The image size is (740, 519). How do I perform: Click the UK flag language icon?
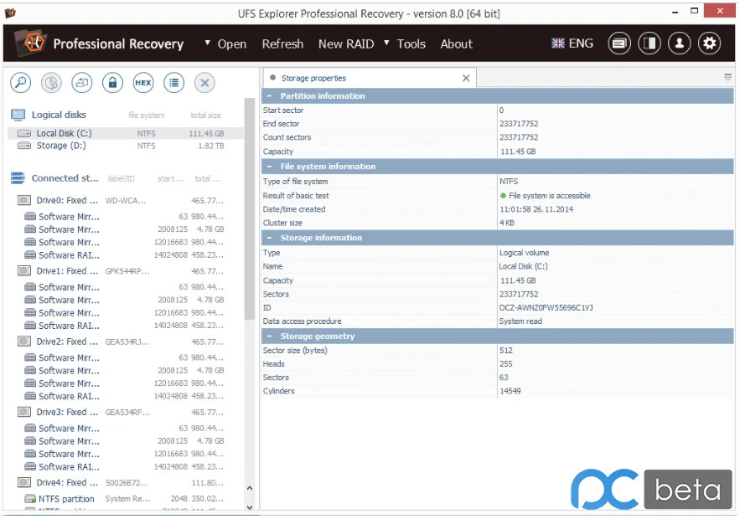point(558,44)
